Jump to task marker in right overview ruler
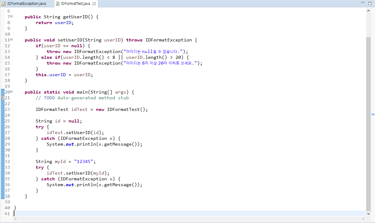The height and width of the screenshot is (223, 375). tap(373, 114)
